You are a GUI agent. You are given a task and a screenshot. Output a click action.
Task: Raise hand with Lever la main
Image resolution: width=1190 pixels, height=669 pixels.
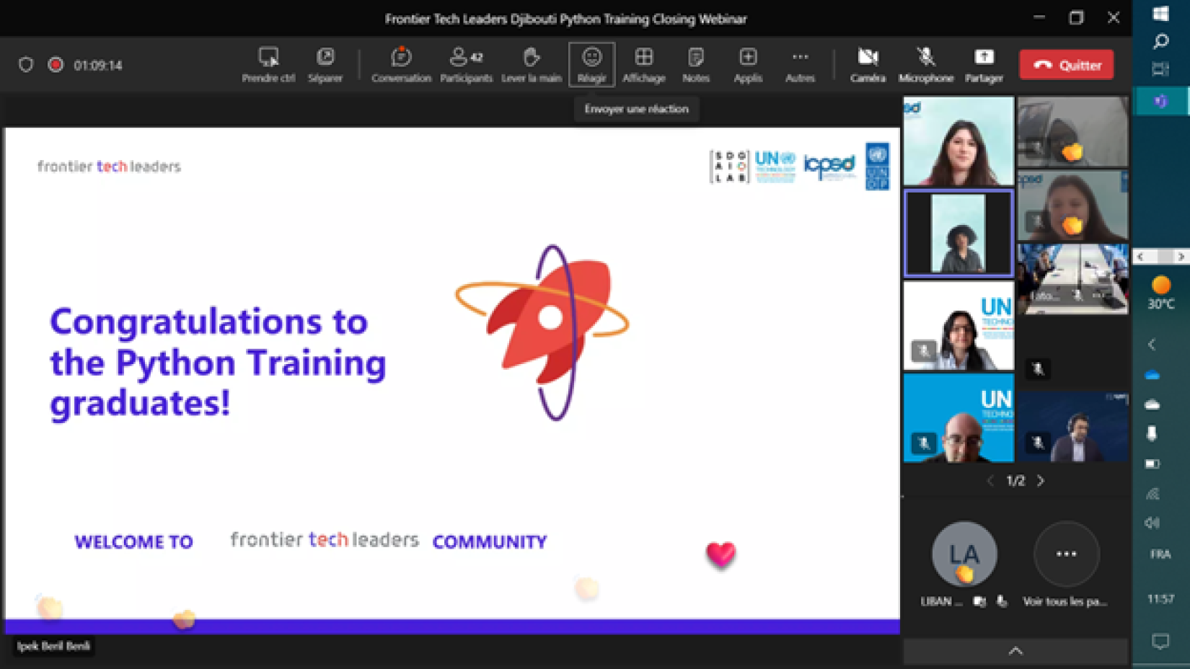coord(532,64)
